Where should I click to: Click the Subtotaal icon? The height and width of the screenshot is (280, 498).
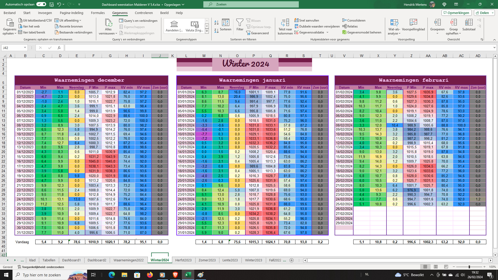coord(469,23)
